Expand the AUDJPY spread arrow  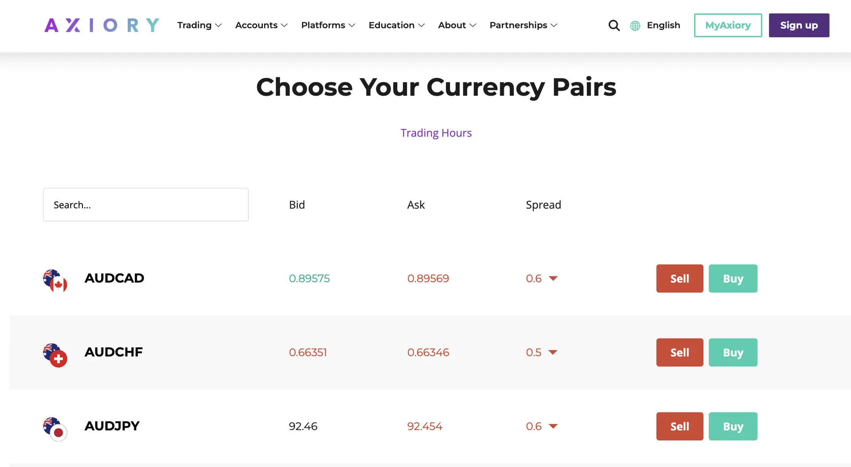tap(553, 426)
